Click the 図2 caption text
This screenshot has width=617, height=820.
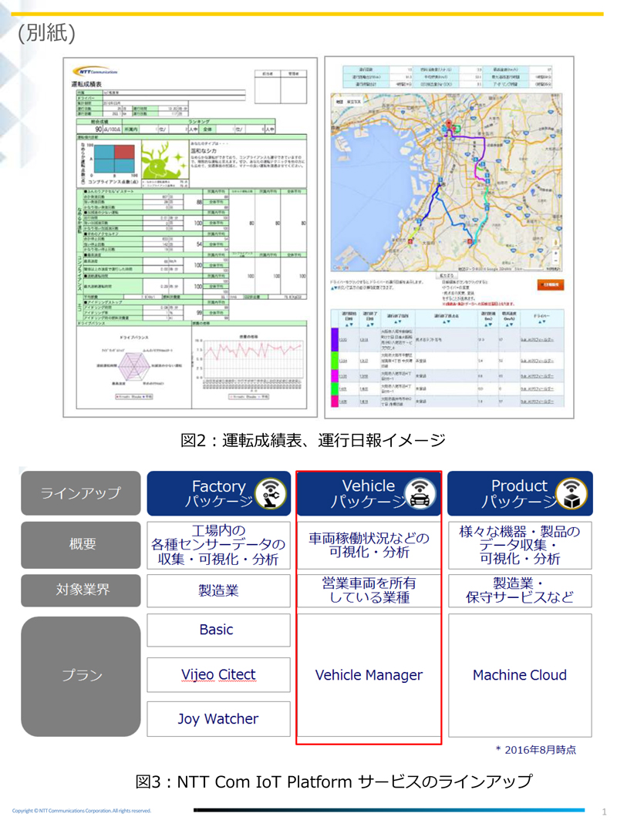click(313, 440)
